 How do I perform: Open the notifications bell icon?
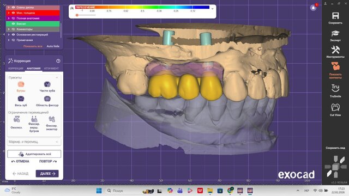click(x=313, y=8)
